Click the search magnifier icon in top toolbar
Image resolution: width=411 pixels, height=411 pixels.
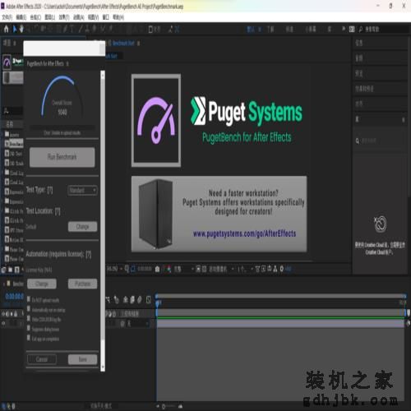point(361,29)
